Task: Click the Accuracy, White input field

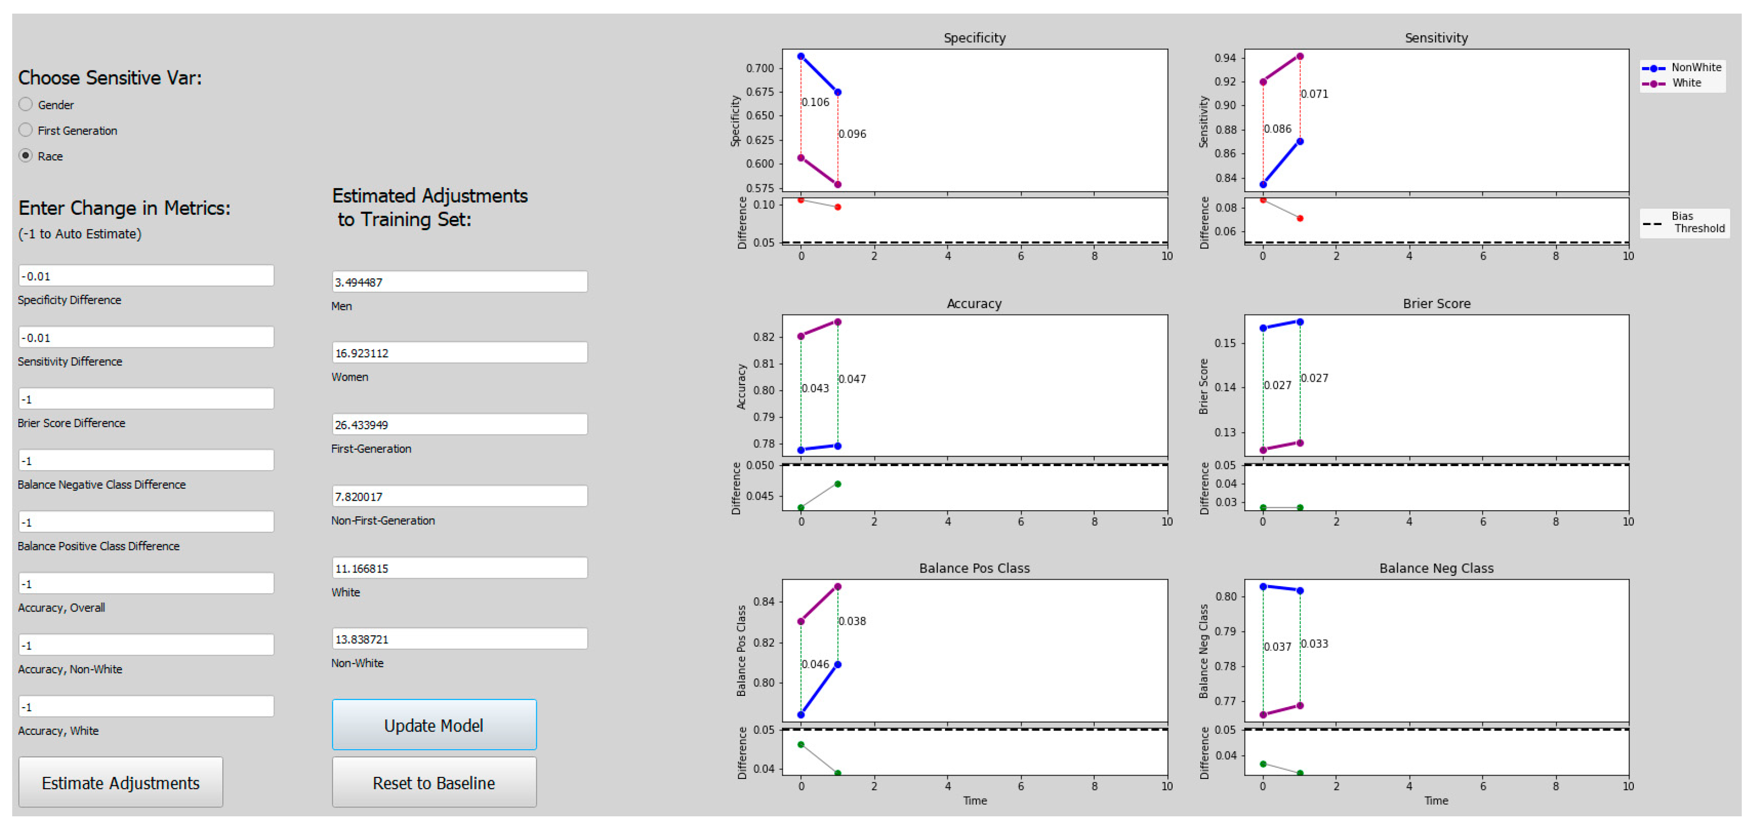Action: pos(145,707)
